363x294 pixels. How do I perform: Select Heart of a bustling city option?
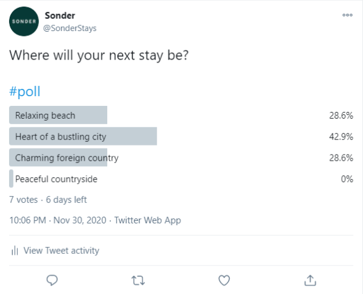181,136
